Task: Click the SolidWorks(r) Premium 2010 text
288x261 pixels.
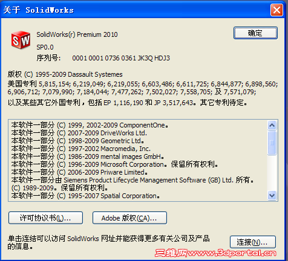Action: point(77,34)
